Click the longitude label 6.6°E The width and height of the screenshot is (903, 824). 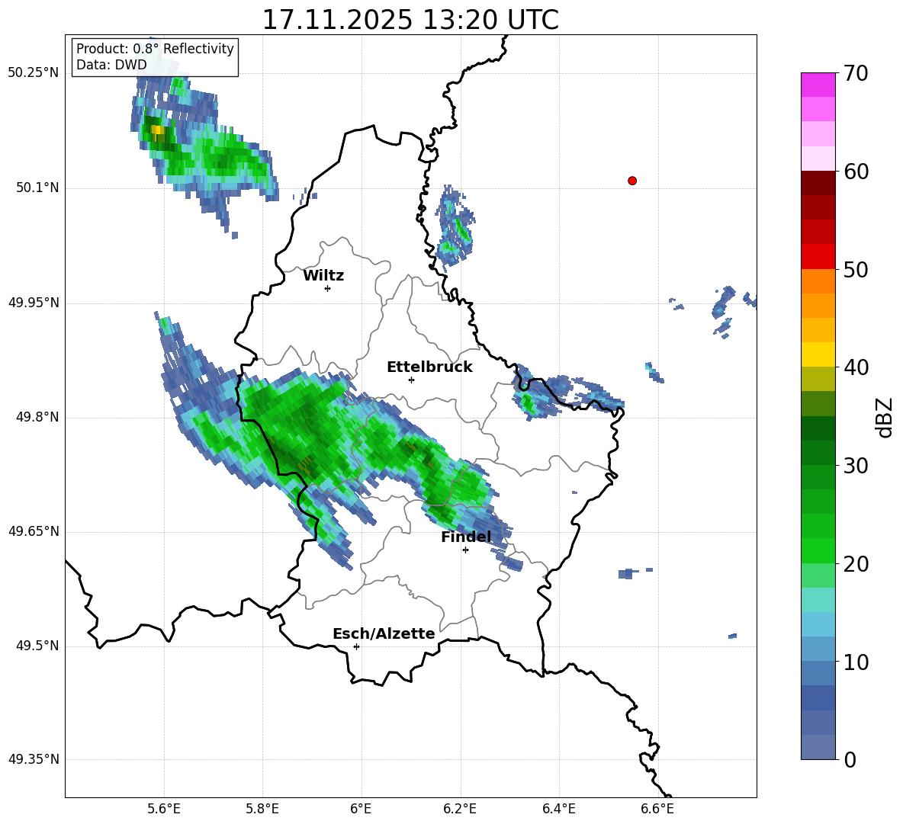click(x=657, y=809)
